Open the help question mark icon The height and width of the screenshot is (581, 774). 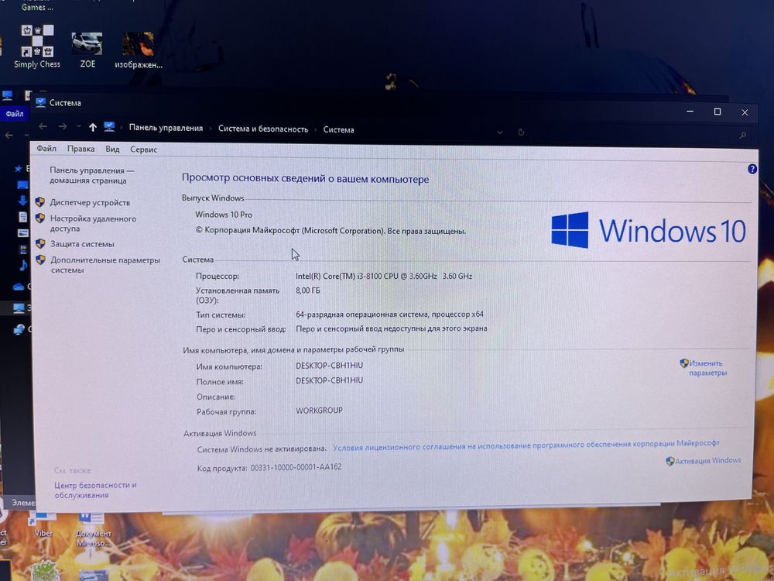pyautogui.click(x=752, y=169)
